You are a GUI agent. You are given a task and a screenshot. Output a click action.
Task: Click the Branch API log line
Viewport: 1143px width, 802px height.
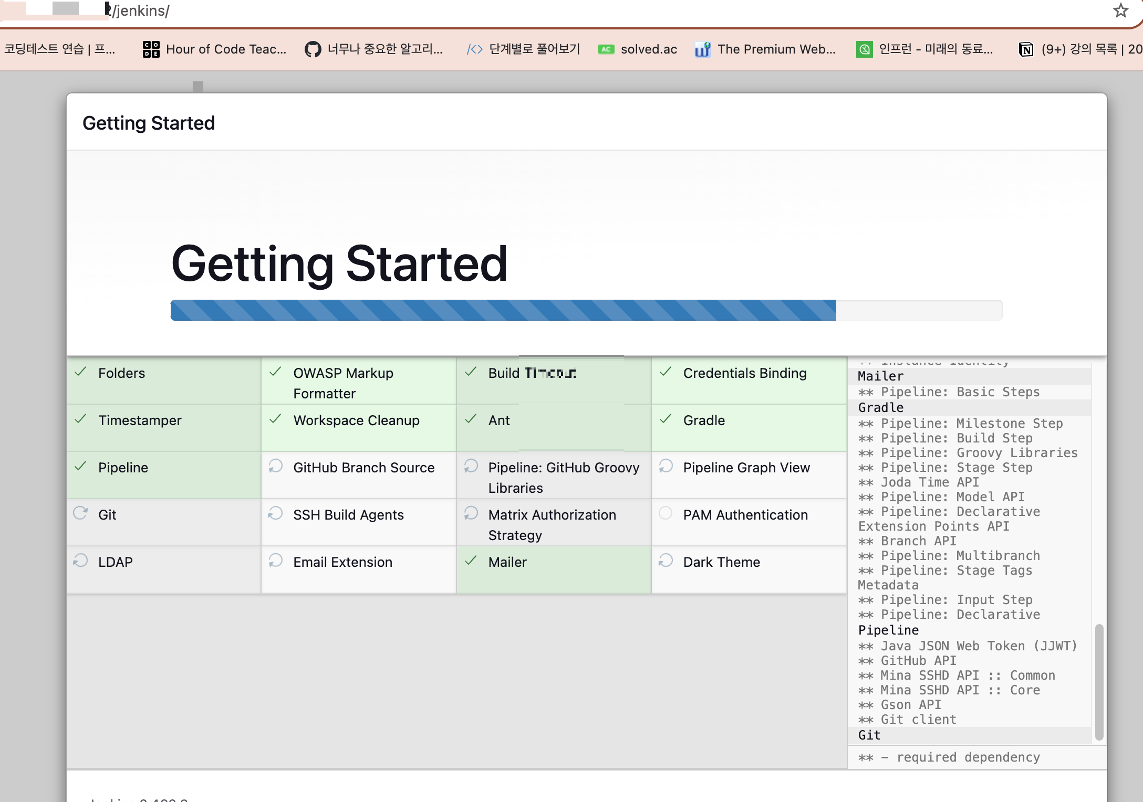tap(907, 541)
